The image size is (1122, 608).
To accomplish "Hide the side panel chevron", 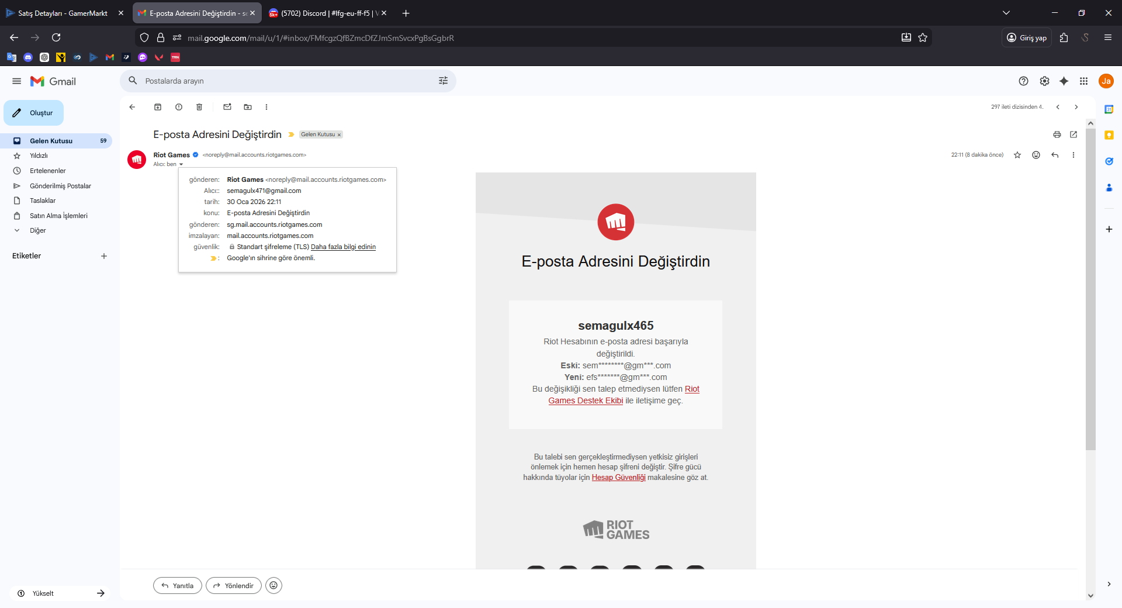I will tap(1109, 584).
